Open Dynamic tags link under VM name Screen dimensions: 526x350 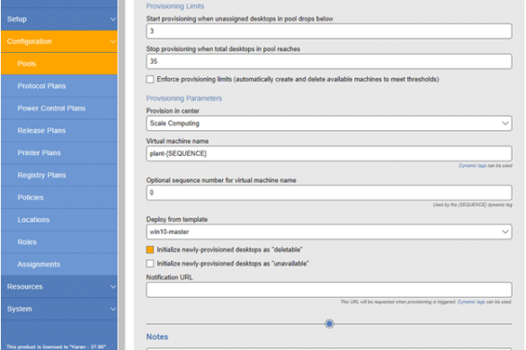pos(472,165)
